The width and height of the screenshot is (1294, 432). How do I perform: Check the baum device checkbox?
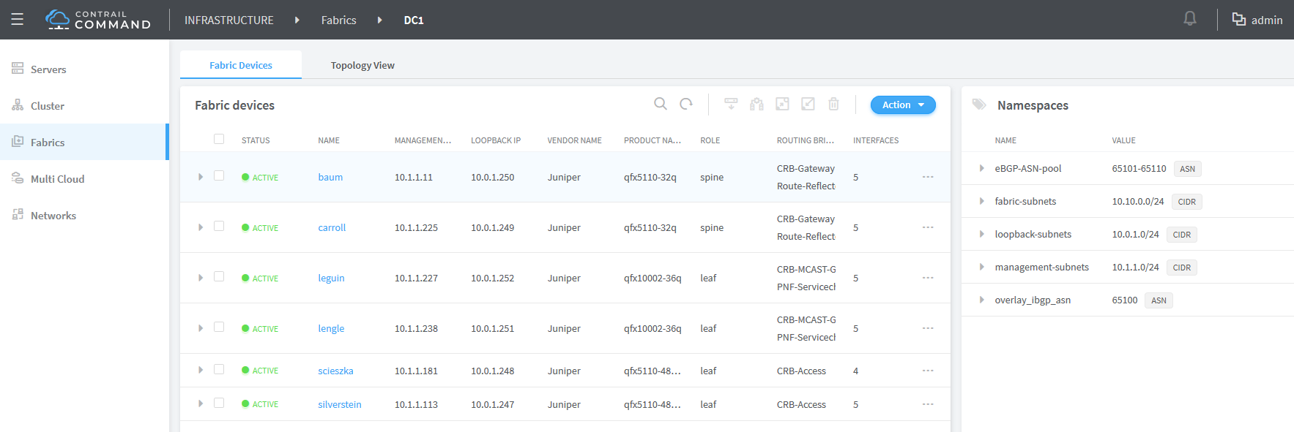tap(219, 175)
